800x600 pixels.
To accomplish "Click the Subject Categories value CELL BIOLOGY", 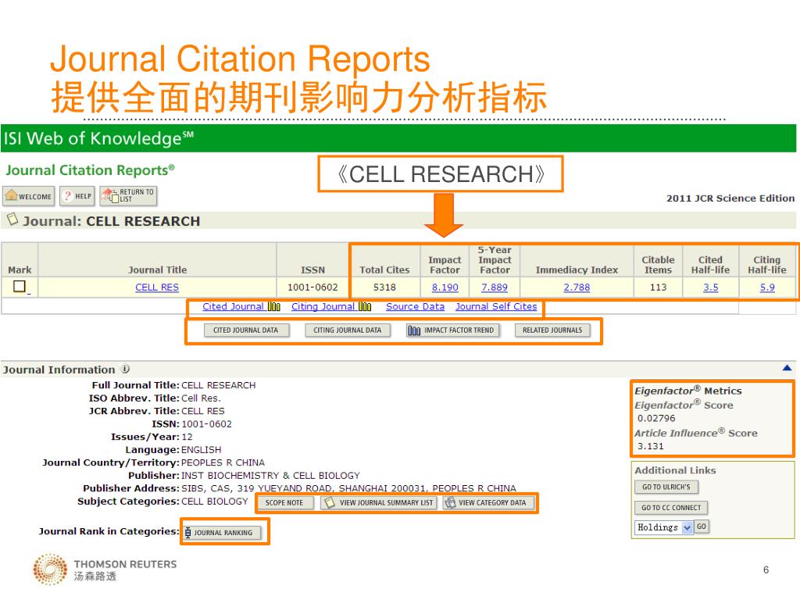I will (215, 501).
